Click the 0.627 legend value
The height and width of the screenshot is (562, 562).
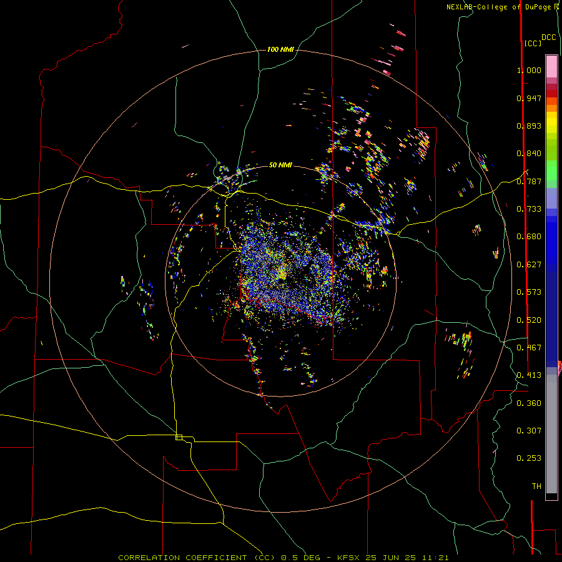529,265
